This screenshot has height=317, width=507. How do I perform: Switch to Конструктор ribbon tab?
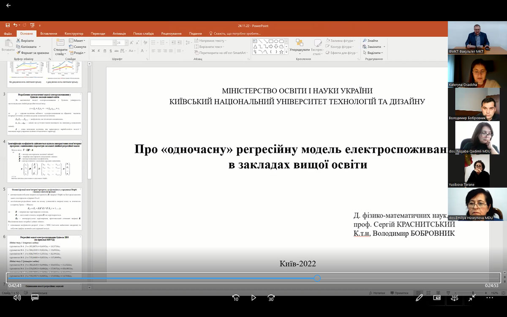pos(74,33)
